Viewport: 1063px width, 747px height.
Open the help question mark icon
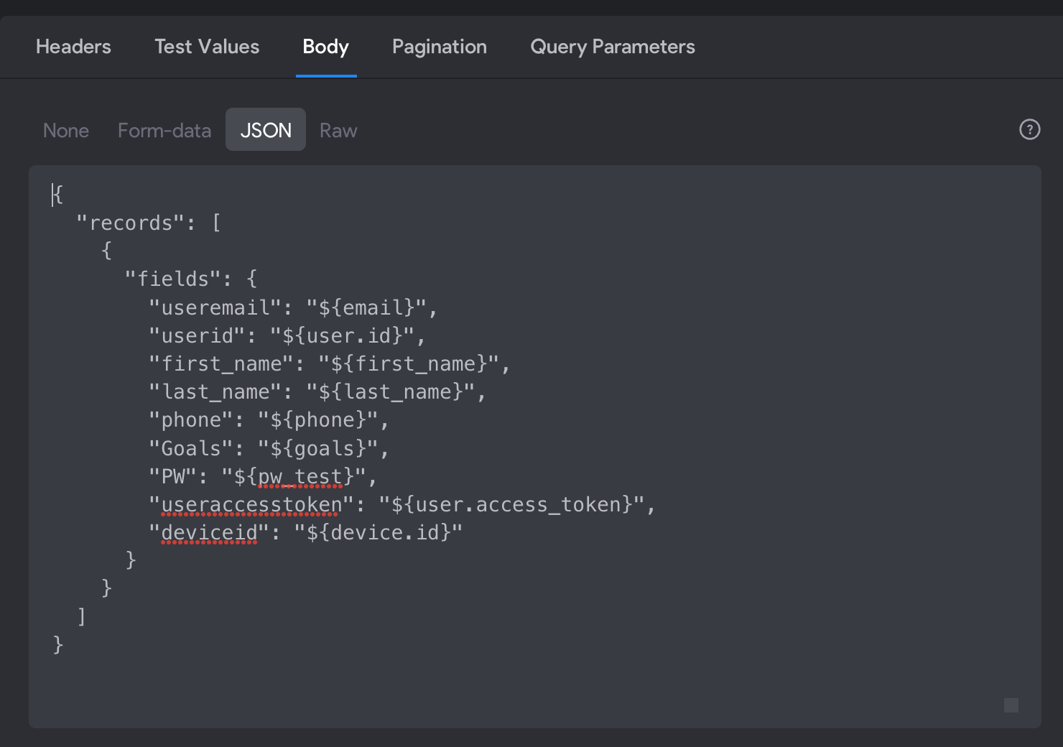(1029, 129)
